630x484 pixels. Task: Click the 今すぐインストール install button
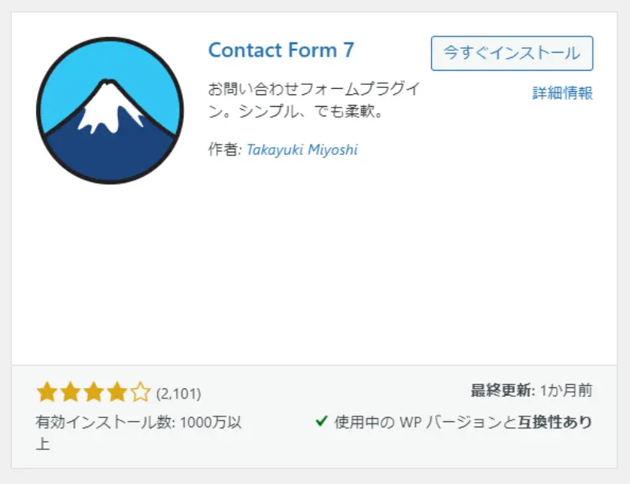[x=512, y=53]
